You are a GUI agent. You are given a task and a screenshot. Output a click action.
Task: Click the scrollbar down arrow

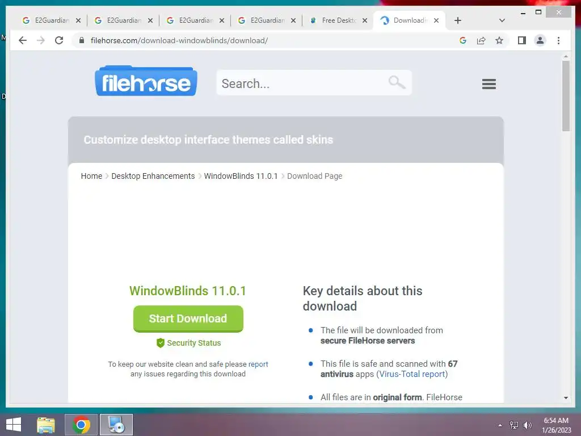point(566,398)
